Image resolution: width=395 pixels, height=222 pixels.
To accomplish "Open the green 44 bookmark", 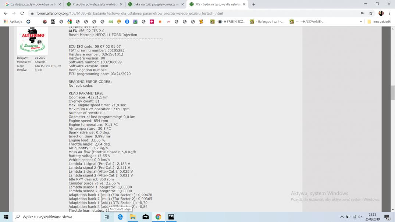I will 111,22.
